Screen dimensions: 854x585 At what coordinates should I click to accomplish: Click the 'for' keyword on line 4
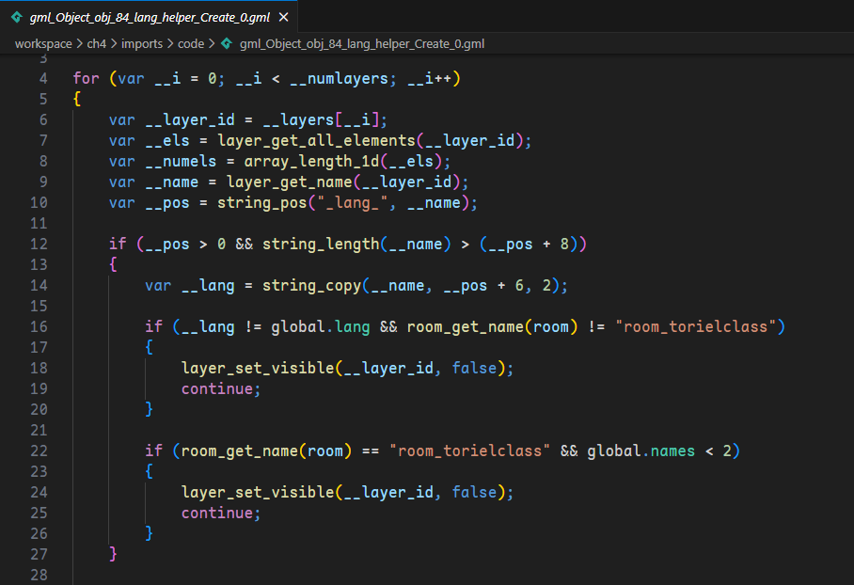pos(86,78)
